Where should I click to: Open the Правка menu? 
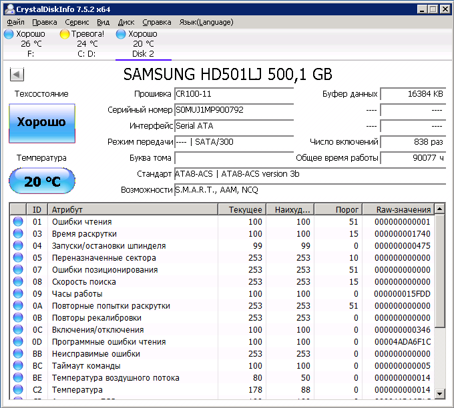[x=45, y=22]
